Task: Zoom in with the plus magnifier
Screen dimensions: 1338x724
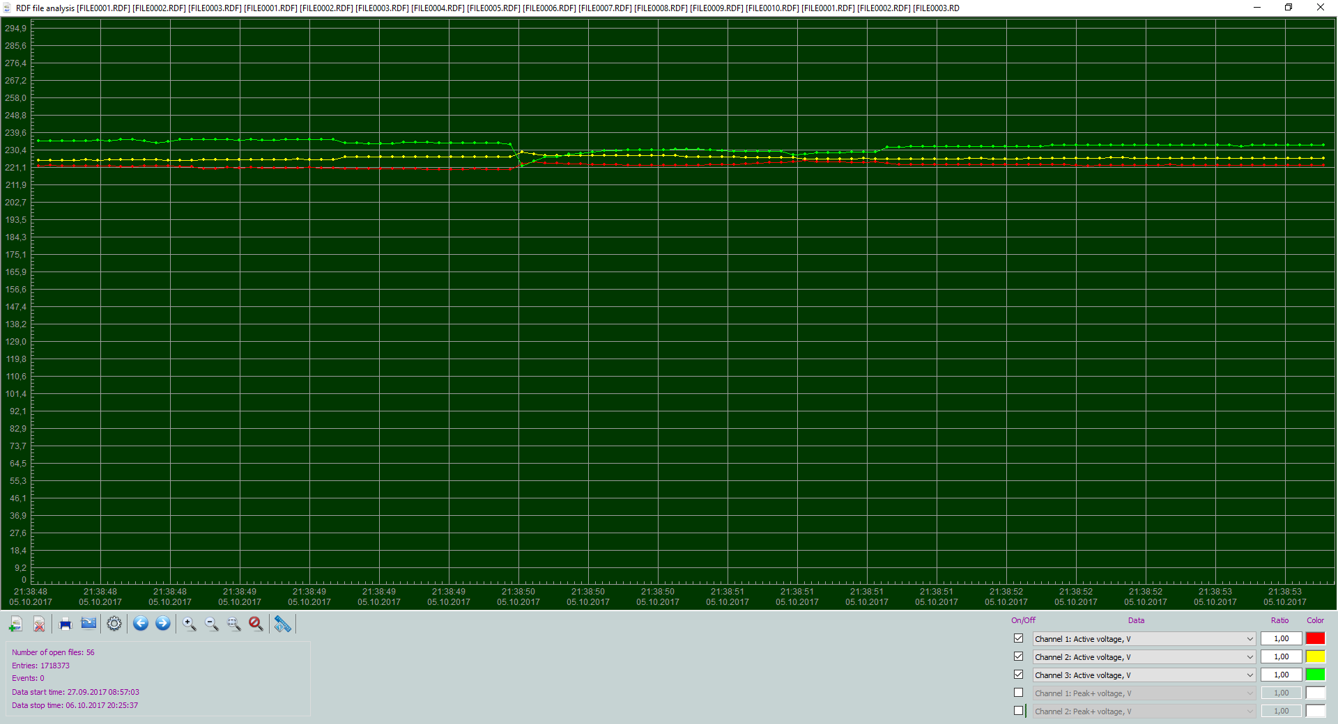Action: tap(190, 624)
